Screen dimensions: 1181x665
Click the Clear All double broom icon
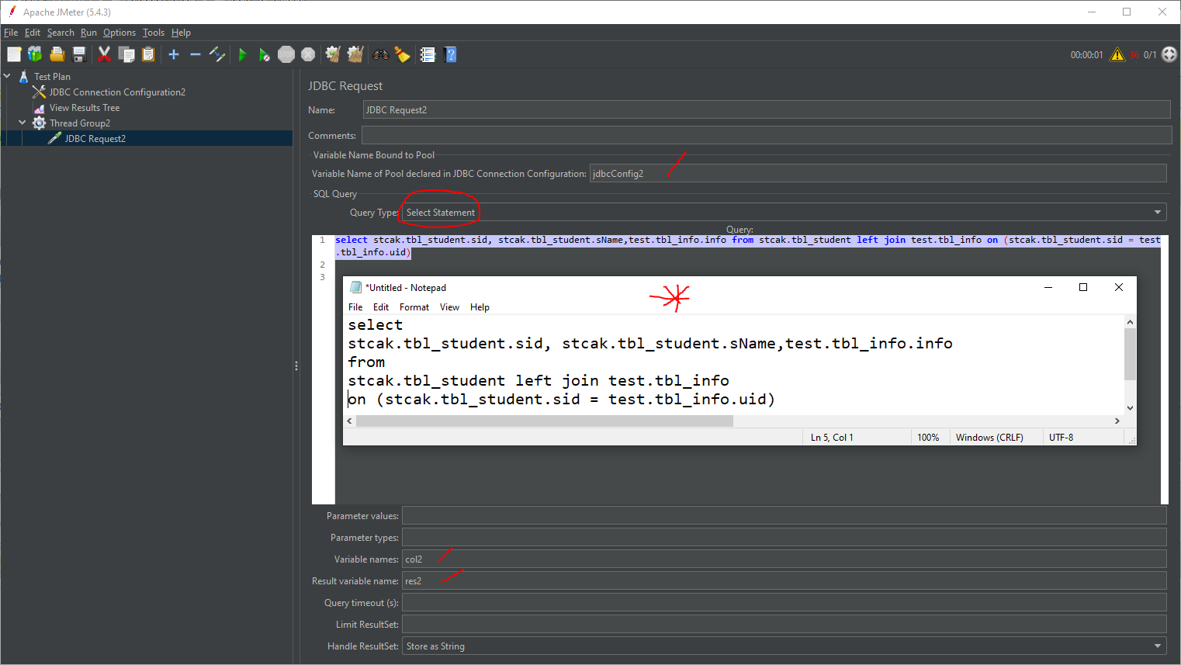[355, 54]
